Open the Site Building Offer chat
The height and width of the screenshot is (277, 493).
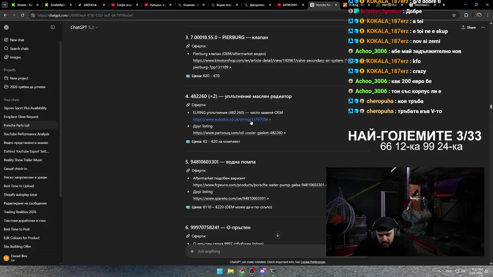click(x=17, y=247)
